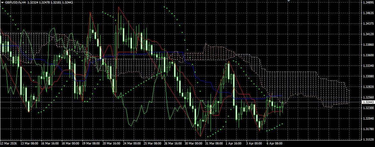Click the 26 Mar 16:00 time label
375x147 pixels.
click(x=173, y=144)
